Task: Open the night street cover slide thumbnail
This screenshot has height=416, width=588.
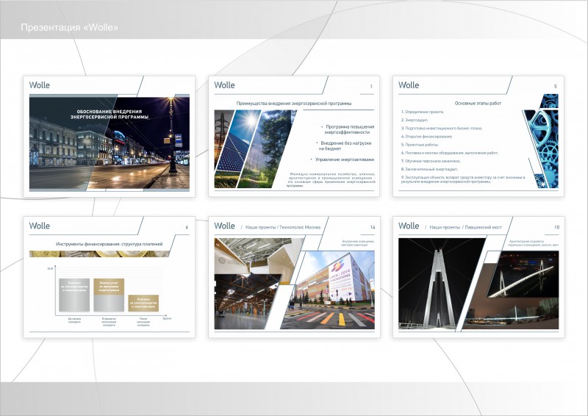Action: [x=109, y=137]
